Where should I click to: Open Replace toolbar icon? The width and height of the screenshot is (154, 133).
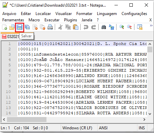click(x=112, y=27)
